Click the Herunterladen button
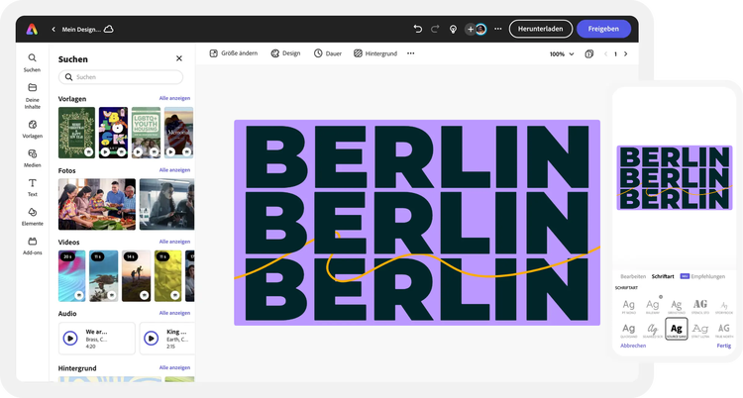 pos(540,29)
